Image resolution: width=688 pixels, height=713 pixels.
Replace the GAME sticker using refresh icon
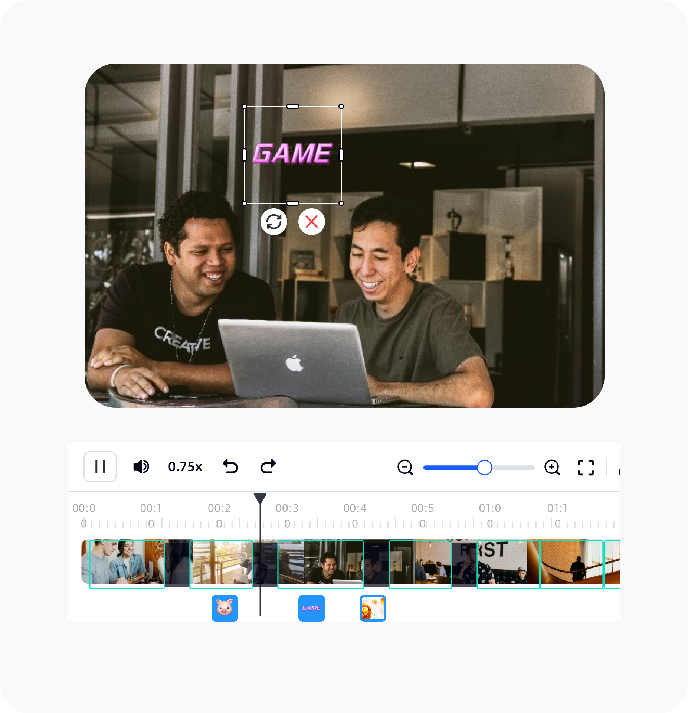pos(274,222)
